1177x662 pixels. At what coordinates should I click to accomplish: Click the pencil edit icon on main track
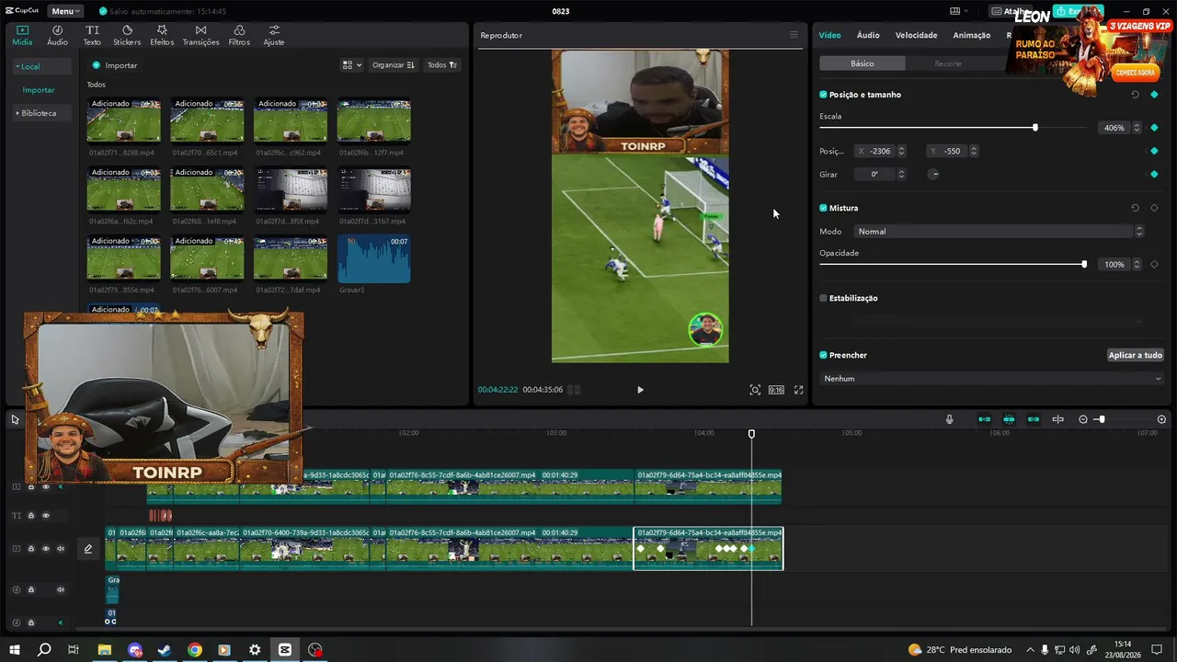coord(88,549)
